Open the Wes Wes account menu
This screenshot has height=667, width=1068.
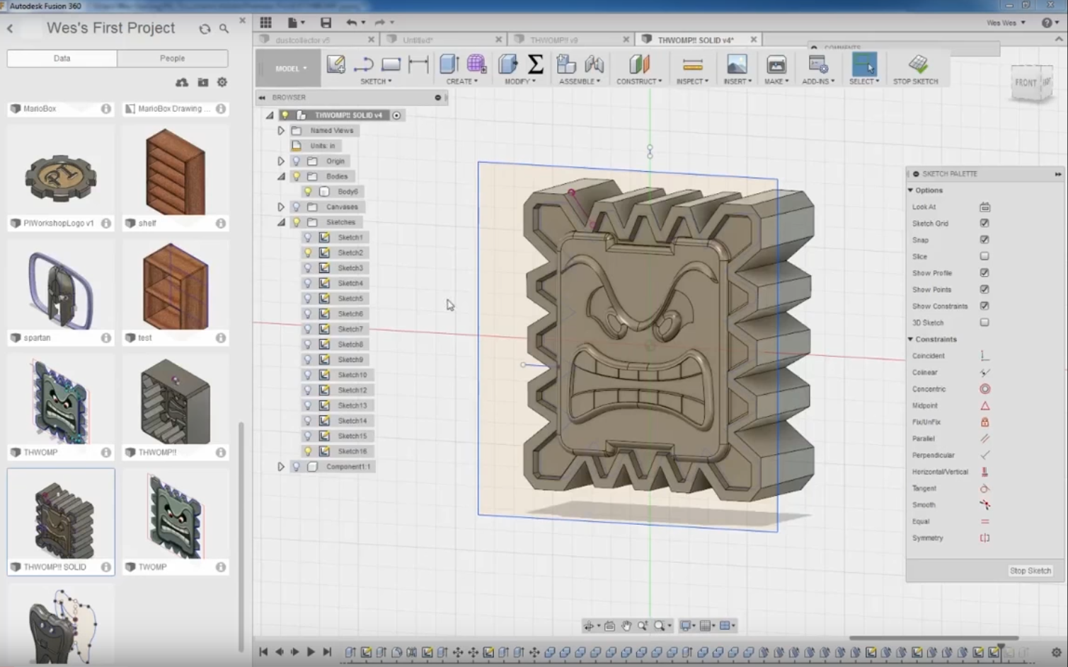[1005, 23]
